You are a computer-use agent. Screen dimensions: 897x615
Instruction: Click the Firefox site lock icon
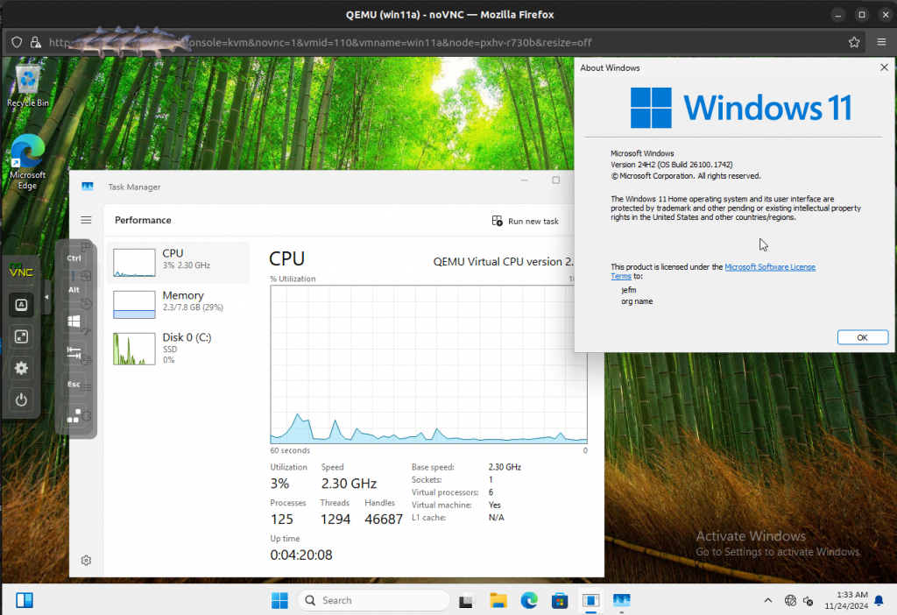35,42
